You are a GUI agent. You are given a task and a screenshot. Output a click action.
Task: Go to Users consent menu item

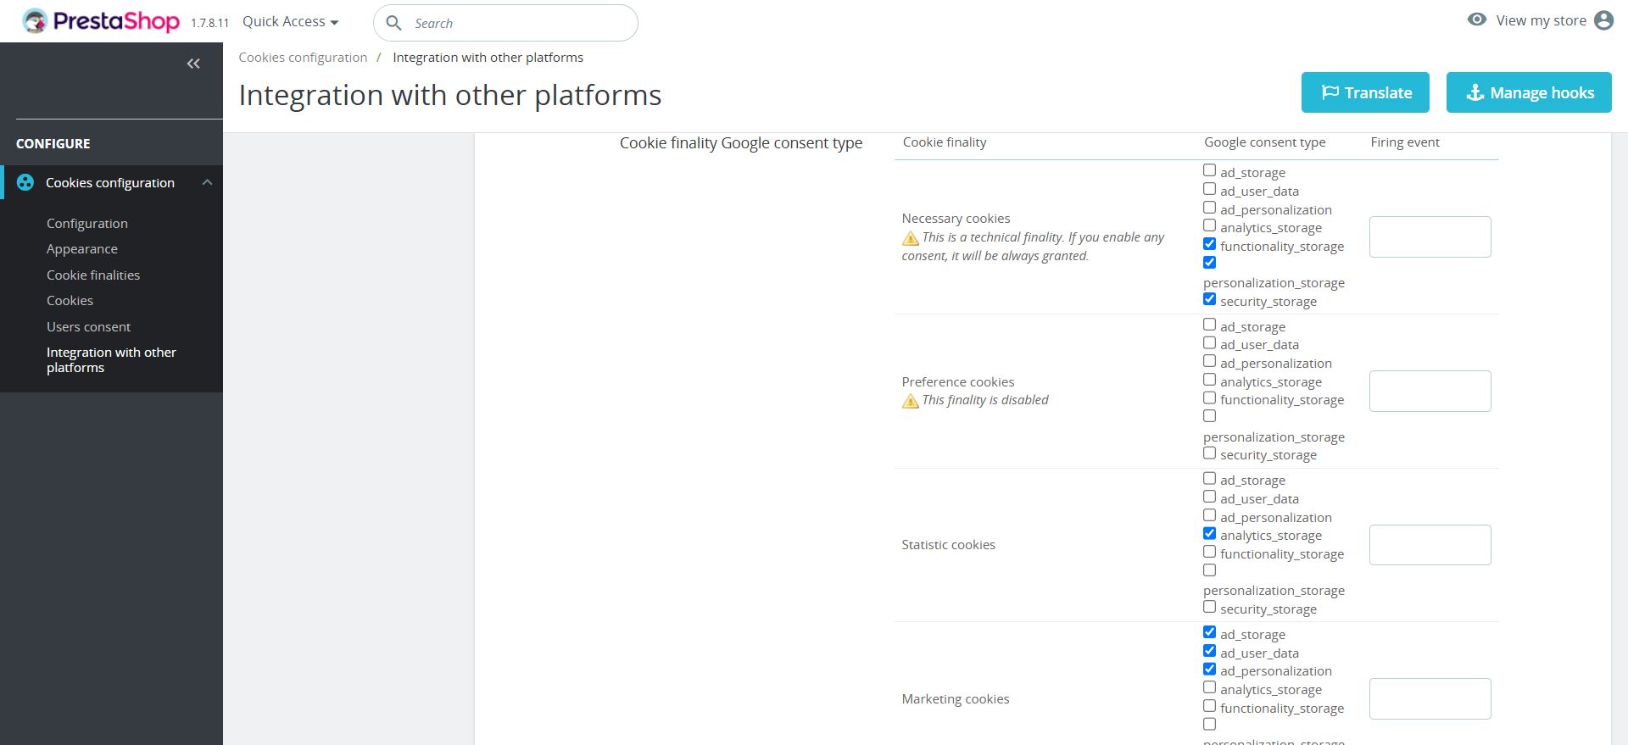click(88, 326)
